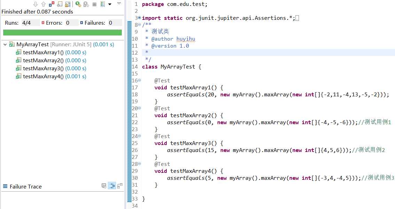Click Show Stack Trace in Console View
Screen dimensions: 395x209
(x=104, y=186)
